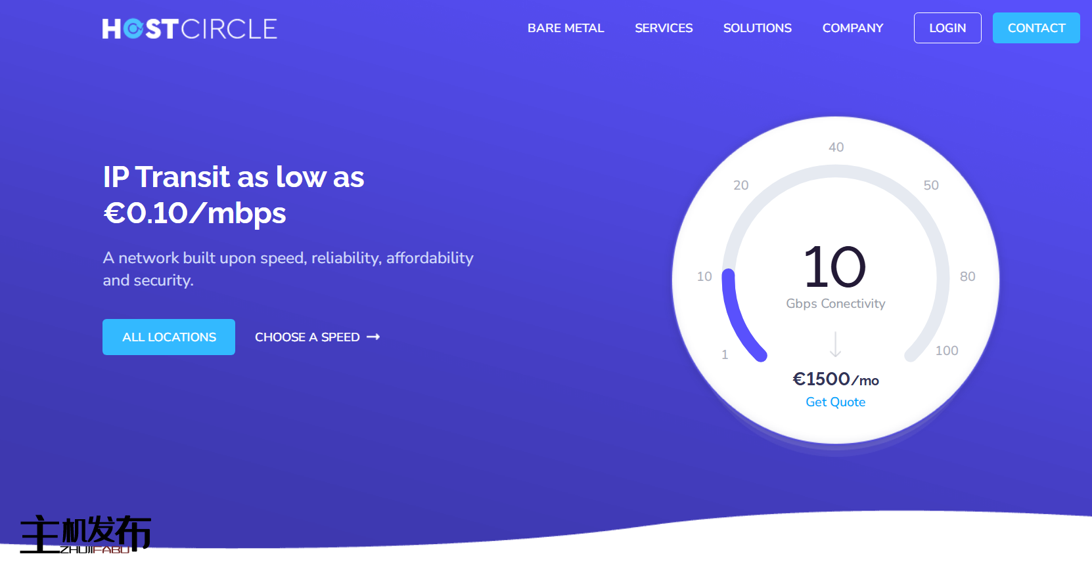The width and height of the screenshot is (1092, 573).
Task: Set the speed dial to 80 Gbps
Action: pyautogui.click(x=967, y=276)
